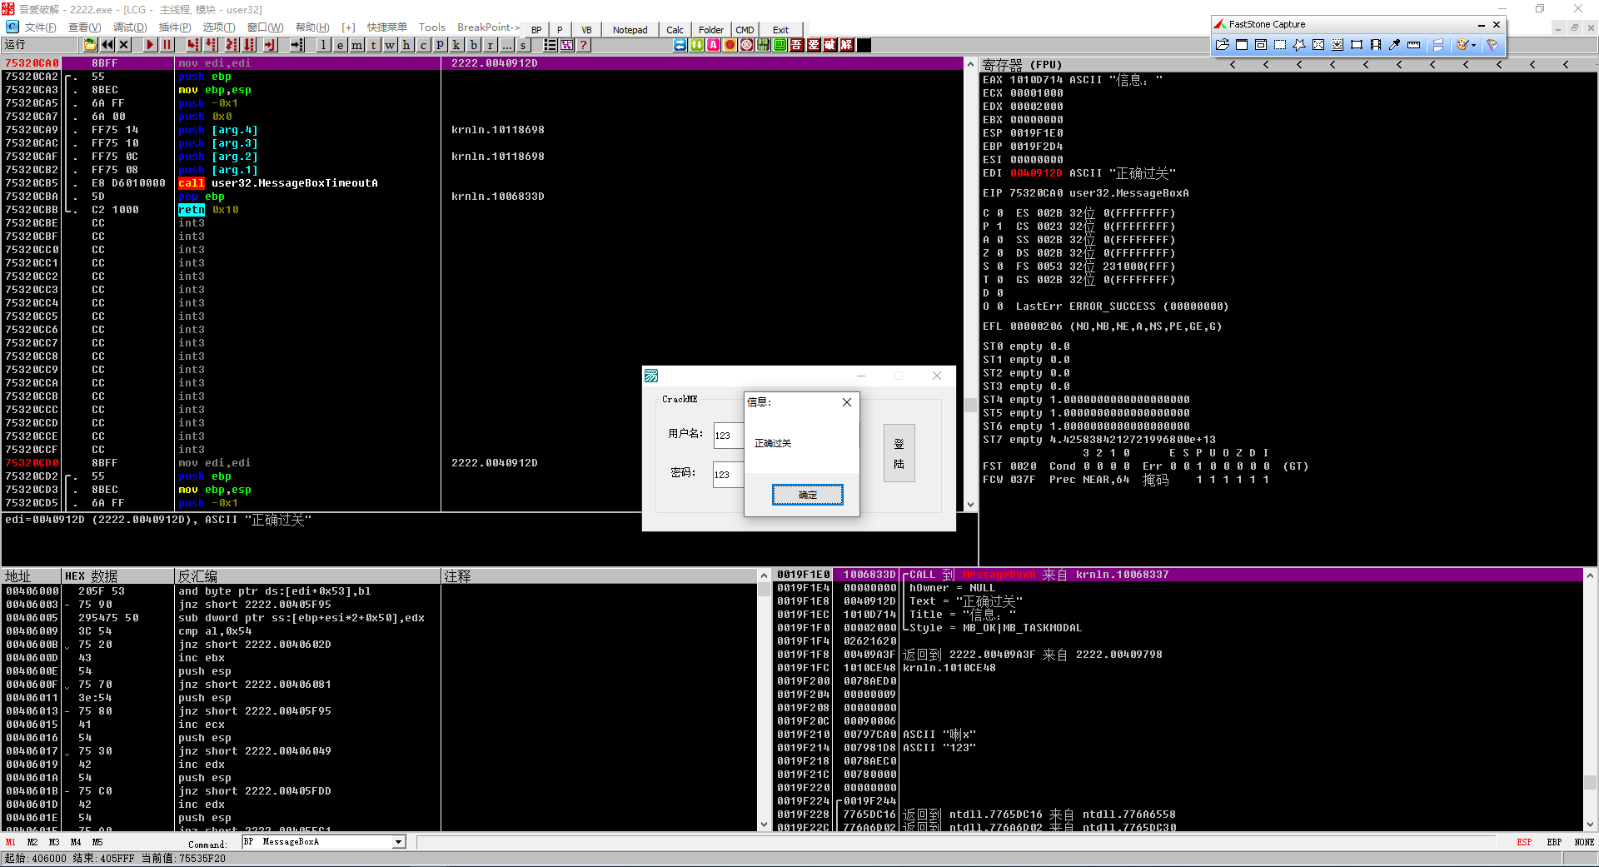1599x867 pixels.
Task: Open a file with the folder toolbar icon
Action: pos(90,45)
